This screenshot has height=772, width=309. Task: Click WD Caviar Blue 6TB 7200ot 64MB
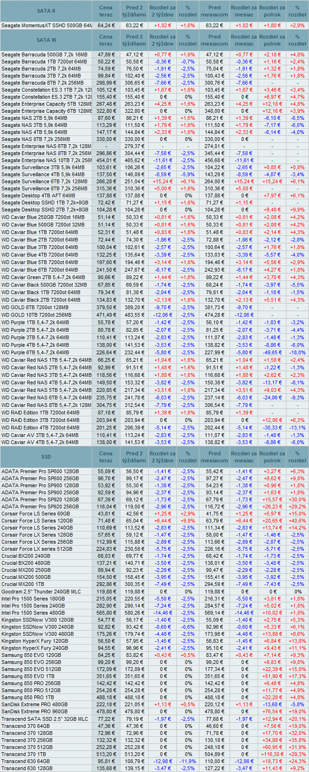point(40,270)
